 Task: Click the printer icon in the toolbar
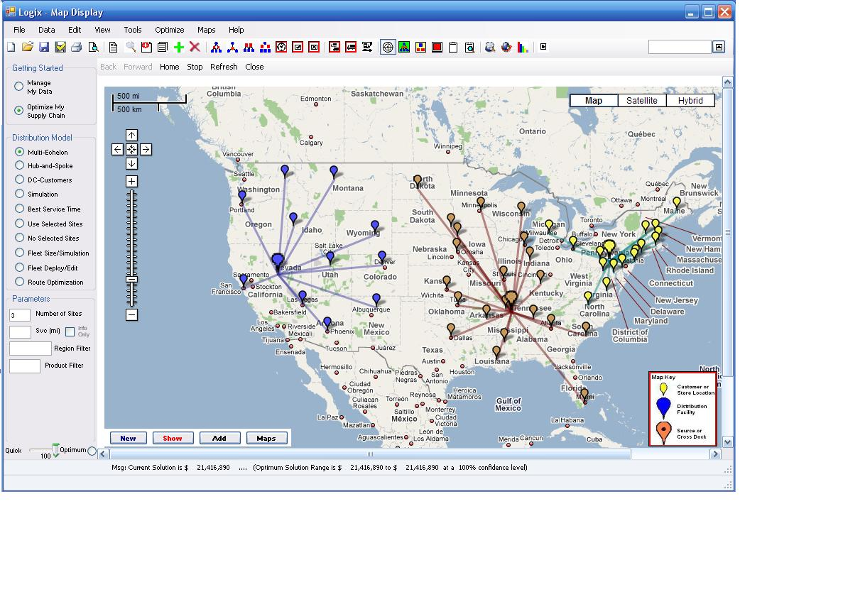[x=77, y=48]
